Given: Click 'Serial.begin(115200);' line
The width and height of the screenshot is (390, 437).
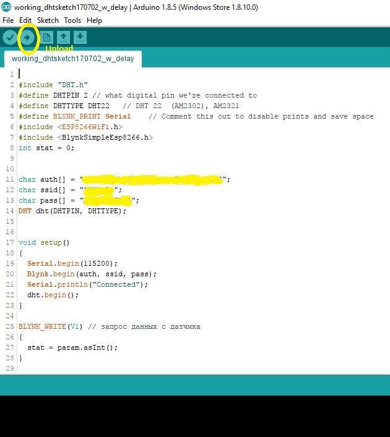Looking at the screenshot, I should (x=72, y=263).
